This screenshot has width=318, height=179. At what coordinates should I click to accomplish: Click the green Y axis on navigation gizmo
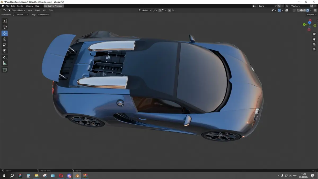pos(304,24)
